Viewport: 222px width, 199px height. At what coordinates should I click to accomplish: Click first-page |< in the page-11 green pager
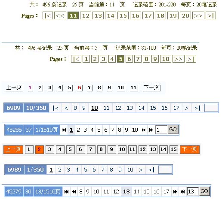click(48, 15)
